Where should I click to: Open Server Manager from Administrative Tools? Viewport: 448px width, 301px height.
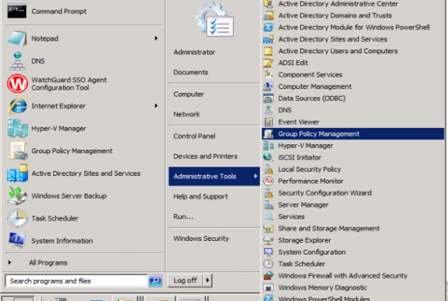pyautogui.click(x=303, y=205)
